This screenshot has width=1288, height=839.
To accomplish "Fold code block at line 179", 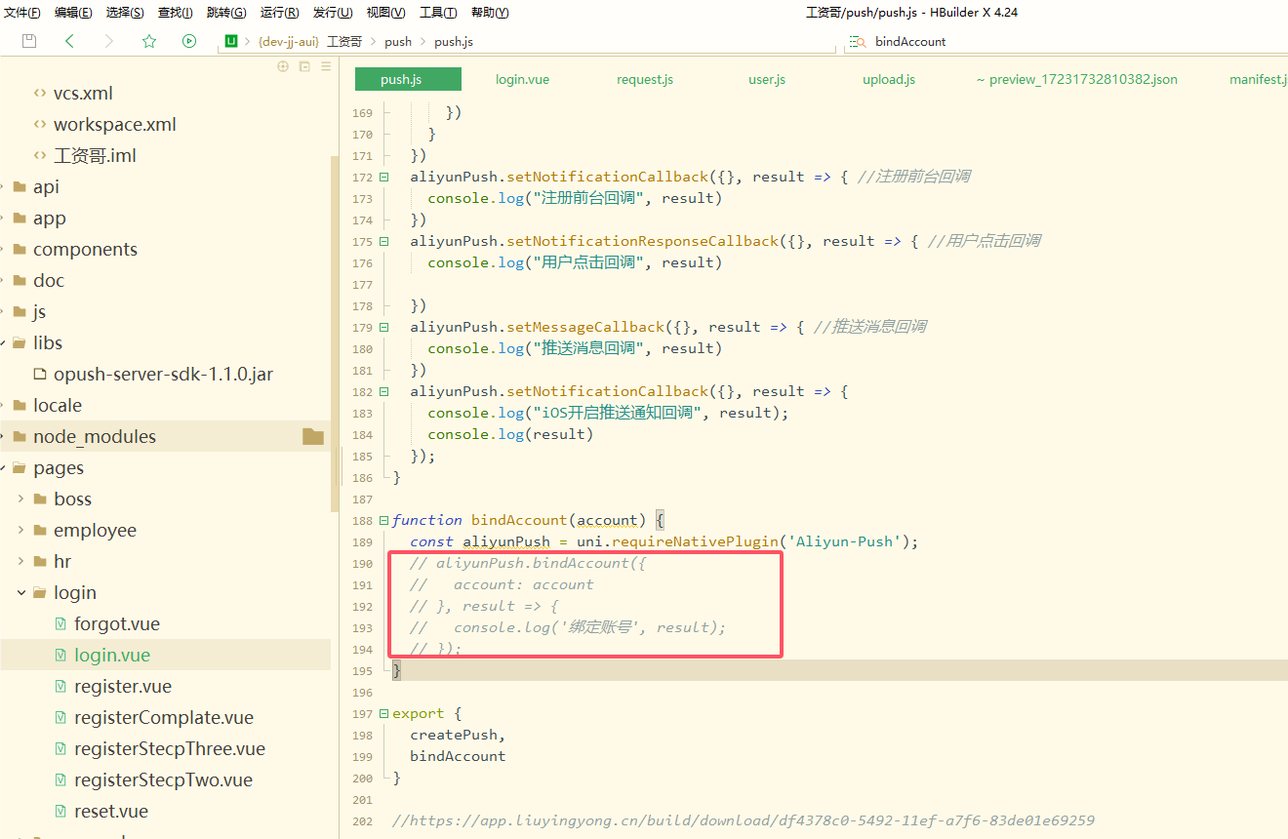I will 383,328.
